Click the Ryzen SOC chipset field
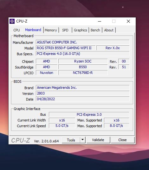The image size is (149, 170). (x=83, y=61)
